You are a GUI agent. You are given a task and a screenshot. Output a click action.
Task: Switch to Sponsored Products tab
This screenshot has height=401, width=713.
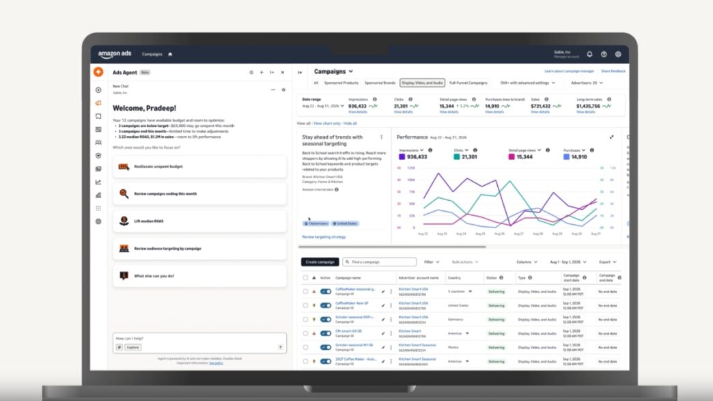341,83
